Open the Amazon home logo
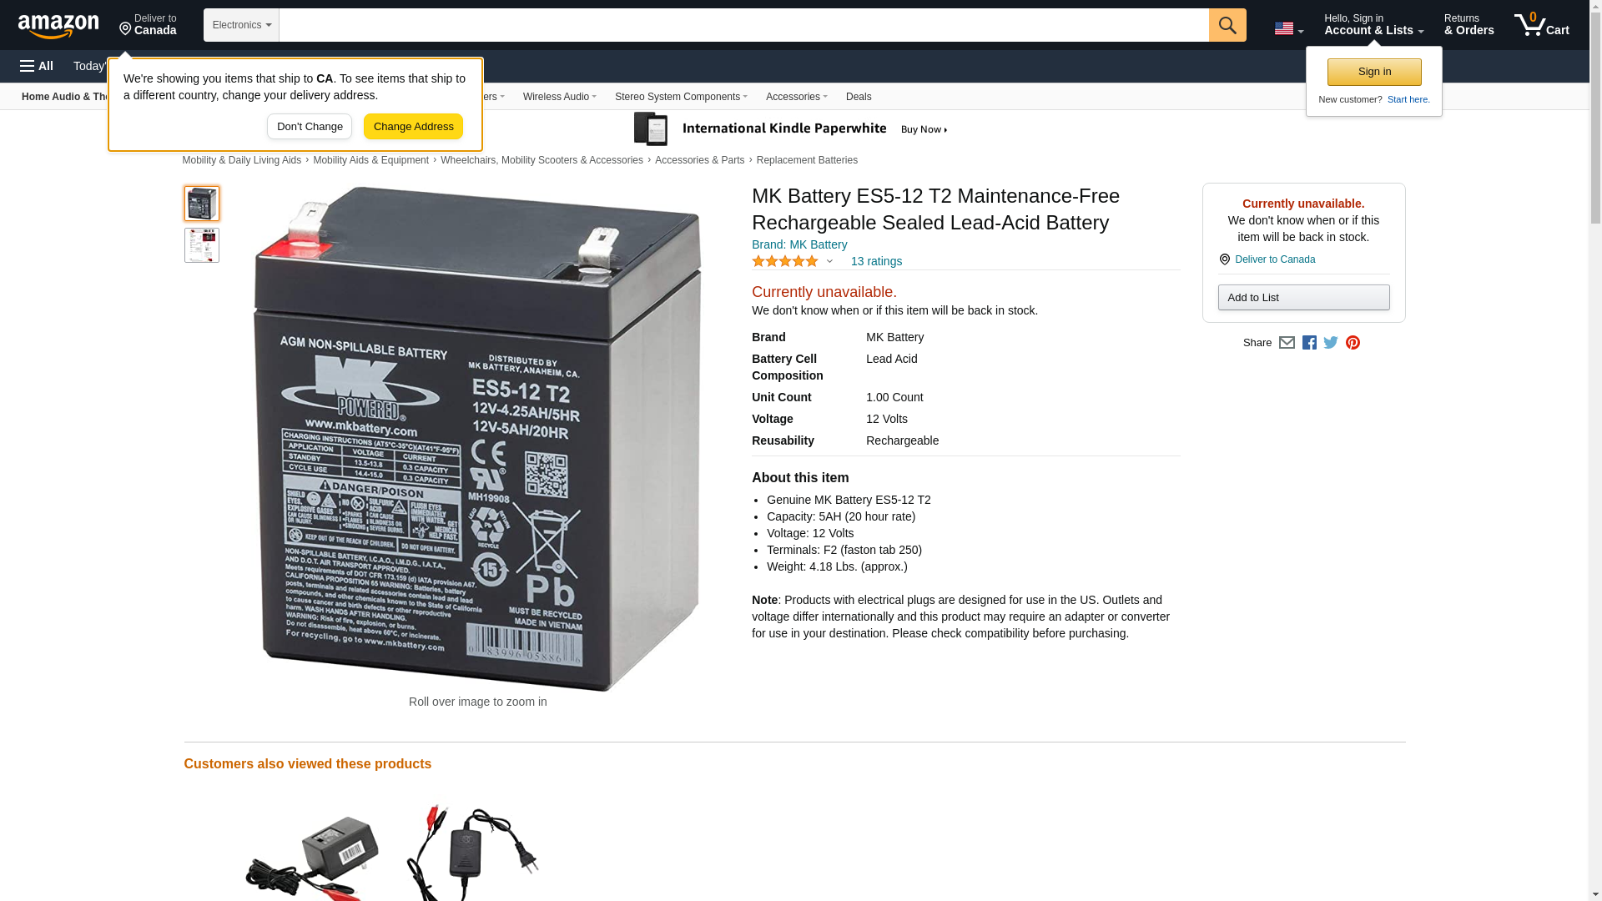This screenshot has height=901, width=1602. pyautogui.click(x=58, y=26)
